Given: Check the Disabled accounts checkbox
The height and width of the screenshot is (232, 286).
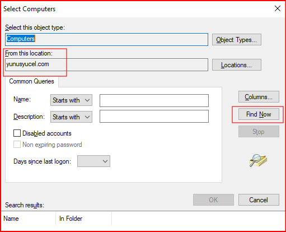Looking at the screenshot, I should pos(17,133).
